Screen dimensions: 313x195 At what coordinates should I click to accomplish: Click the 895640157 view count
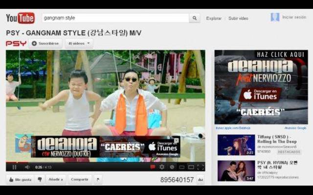pos(177,180)
